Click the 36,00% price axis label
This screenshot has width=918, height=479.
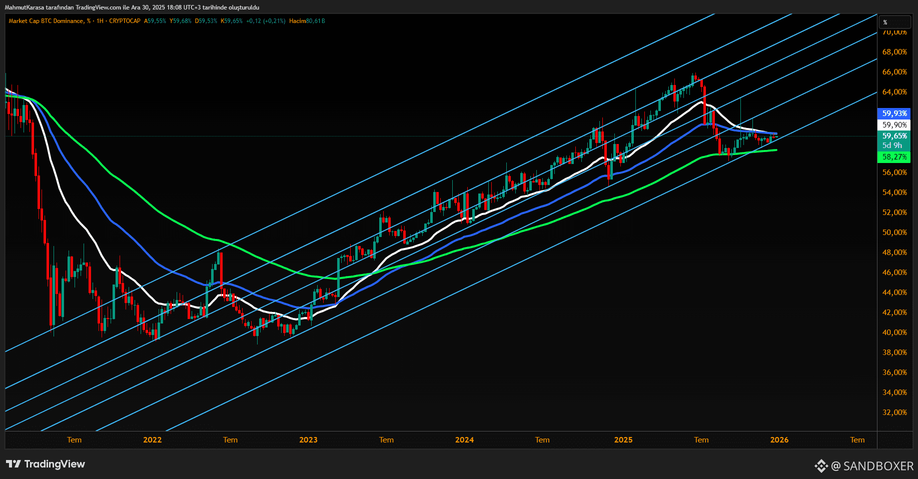tap(894, 372)
